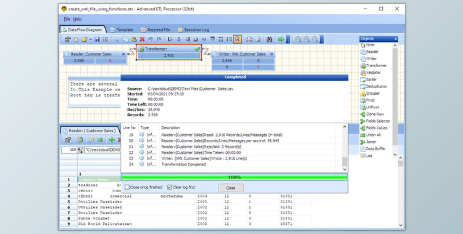Select the Data Flow Diagram tab
Image resolution: width=463 pixels, height=234 pixels.
(x=82, y=30)
